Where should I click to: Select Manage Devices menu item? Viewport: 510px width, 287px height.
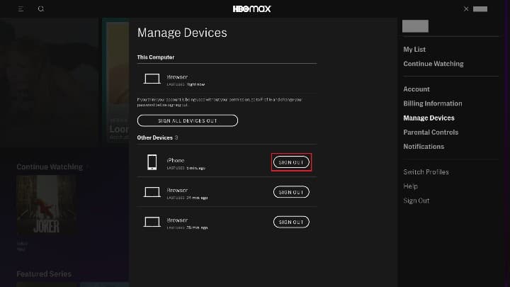[429, 118]
